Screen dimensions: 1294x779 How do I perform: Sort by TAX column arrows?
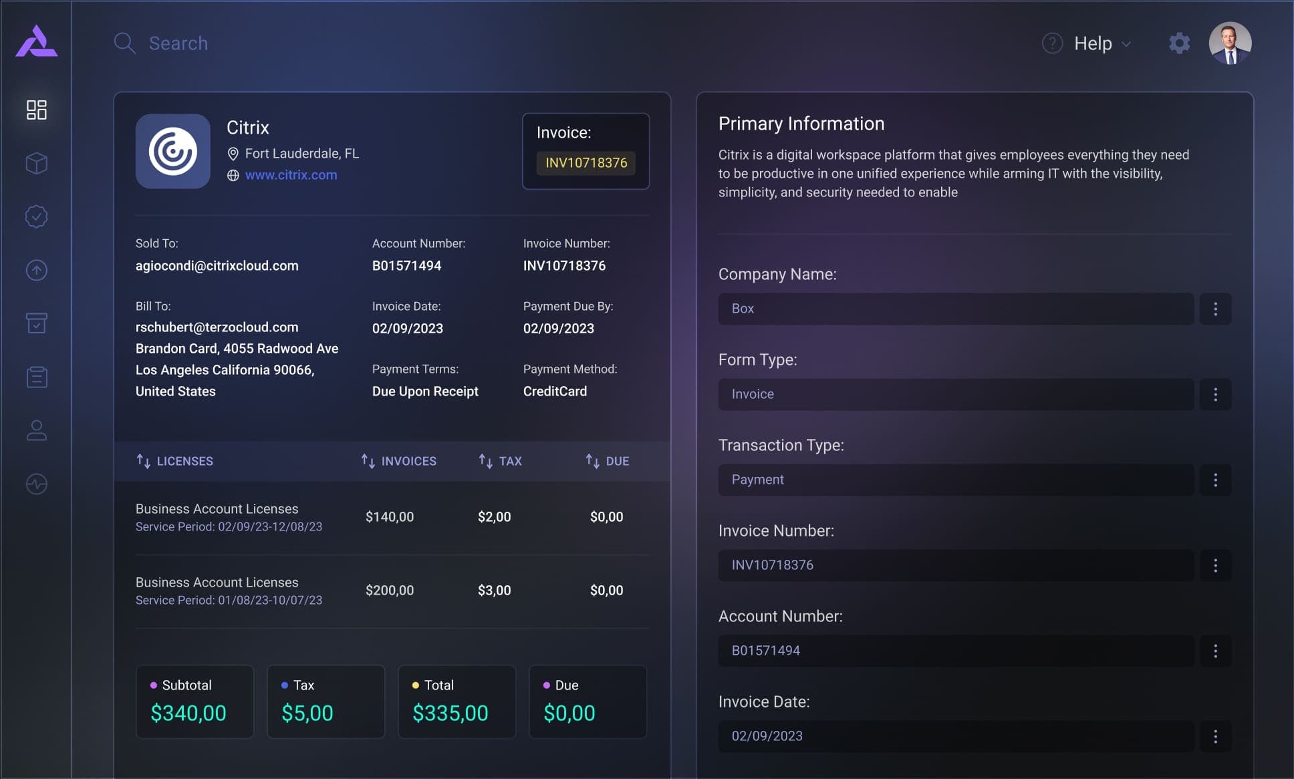(x=485, y=461)
